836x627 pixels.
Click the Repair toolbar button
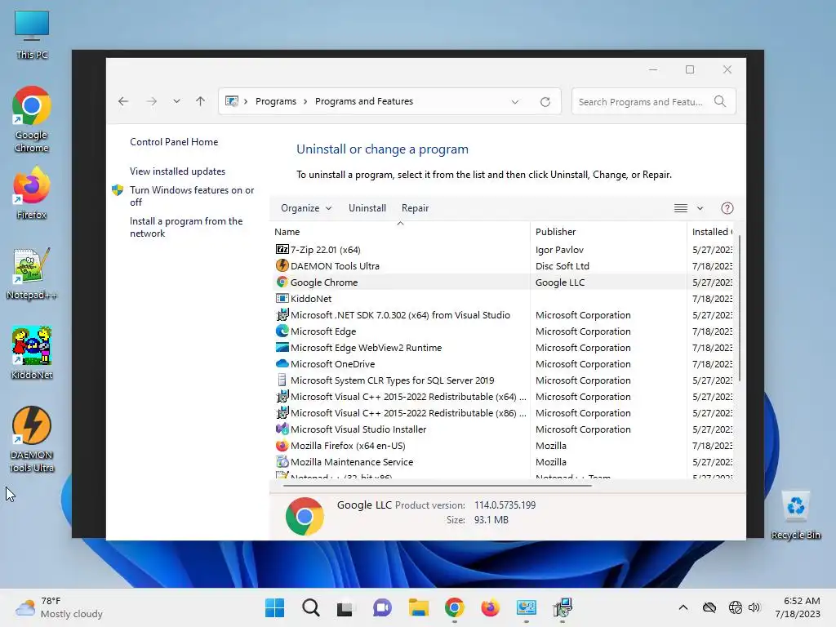(x=415, y=208)
